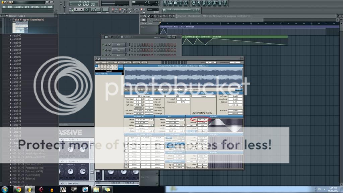Open the Line snap dropdown in the recording panel

pyautogui.click(x=153, y=10)
